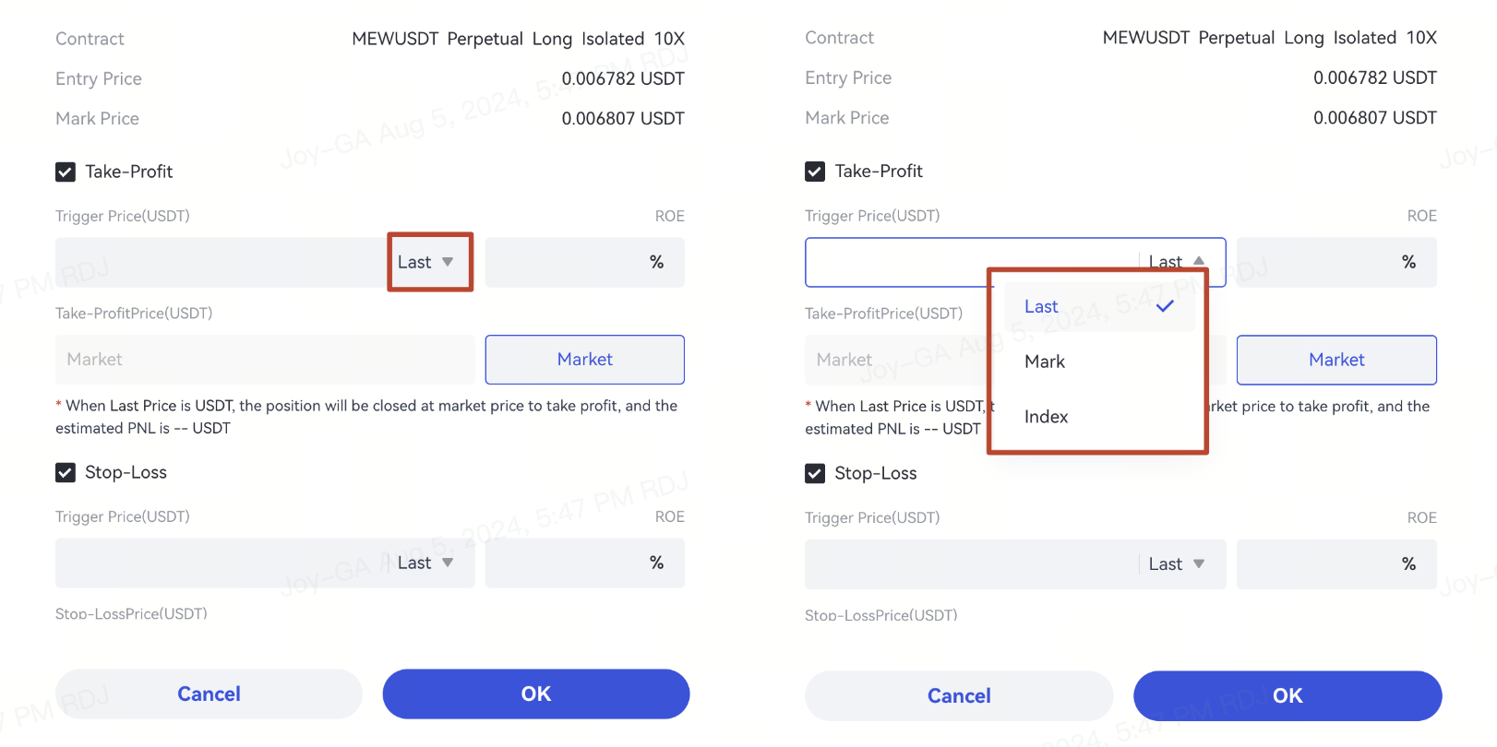Open left Stop-Loss Last price-type dropdown
This screenshot has width=1497, height=747.
pyautogui.click(x=426, y=563)
